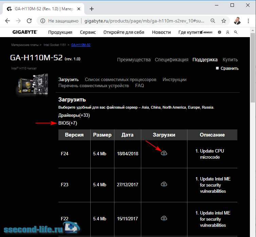The height and width of the screenshot is (237, 256).
Task: Bookmark this page with star
Action: pyautogui.click(x=224, y=21)
